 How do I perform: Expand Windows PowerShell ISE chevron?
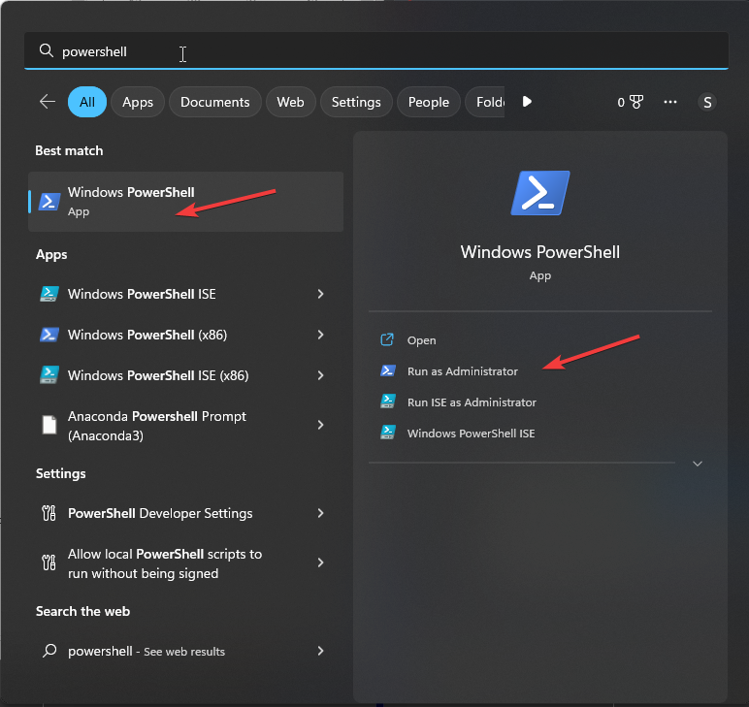(320, 294)
